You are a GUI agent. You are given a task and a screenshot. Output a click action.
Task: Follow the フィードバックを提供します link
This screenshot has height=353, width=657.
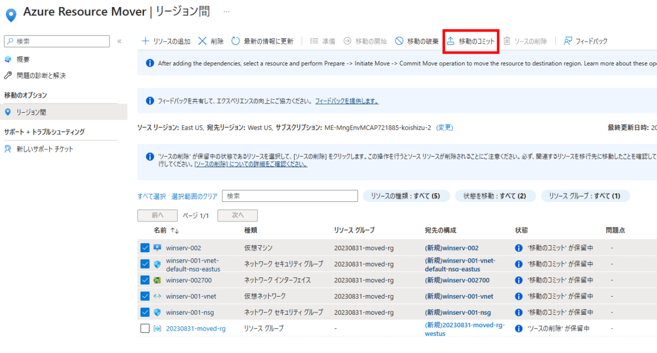click(x=347, y=101)
